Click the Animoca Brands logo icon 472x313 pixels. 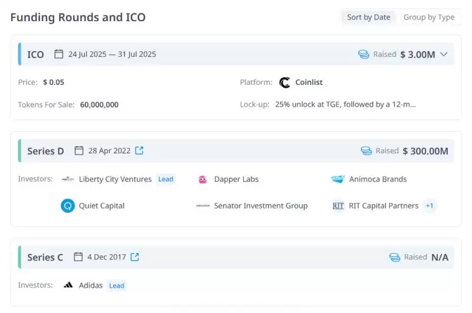337,179
